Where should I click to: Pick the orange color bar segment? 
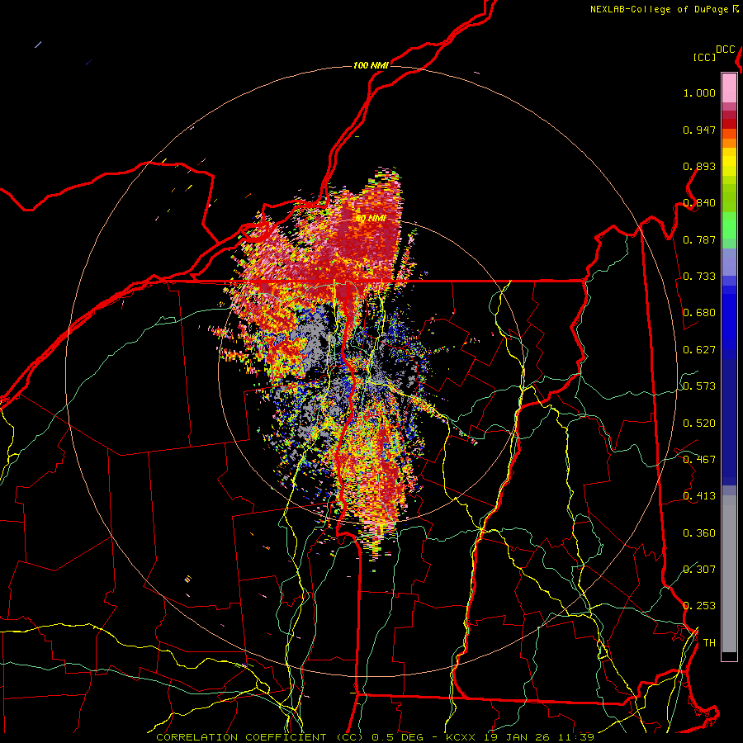(x=729, y=143)
